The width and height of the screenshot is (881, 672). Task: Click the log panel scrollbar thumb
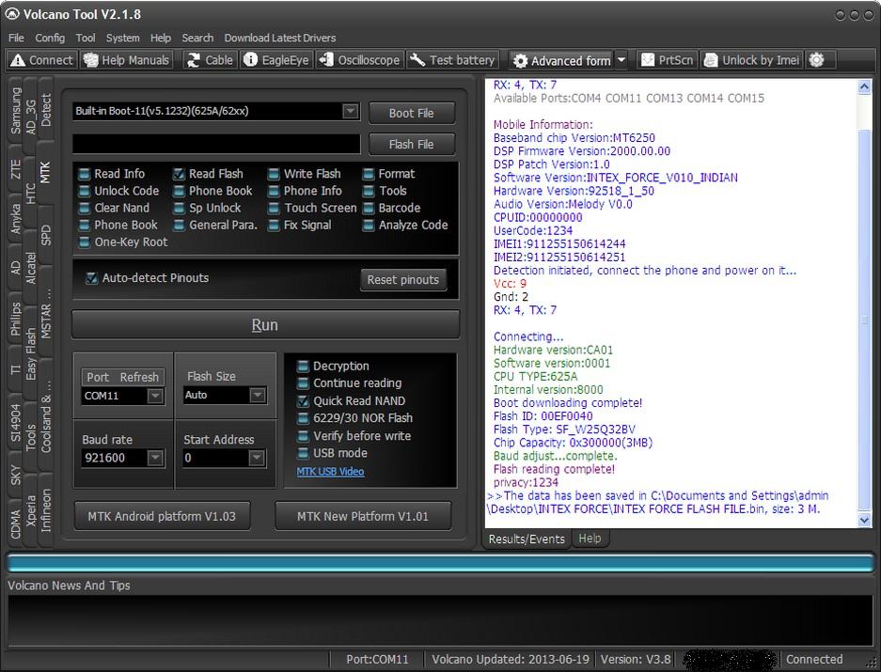(x=865, y=320)
